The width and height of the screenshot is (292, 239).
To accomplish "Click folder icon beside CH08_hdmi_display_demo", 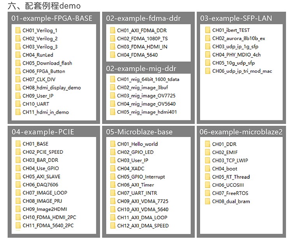I will click(18, 88).
